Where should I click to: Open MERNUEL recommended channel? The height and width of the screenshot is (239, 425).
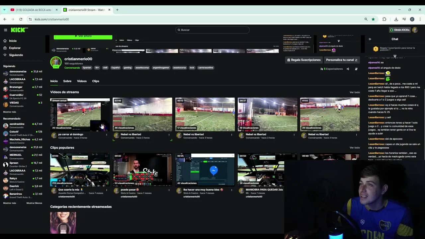[x=23, y=157]
